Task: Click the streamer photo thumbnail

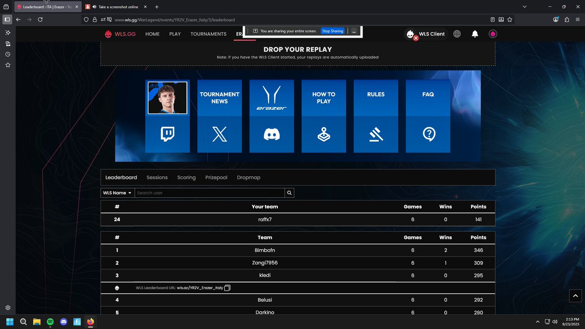Action: point(167,97)
